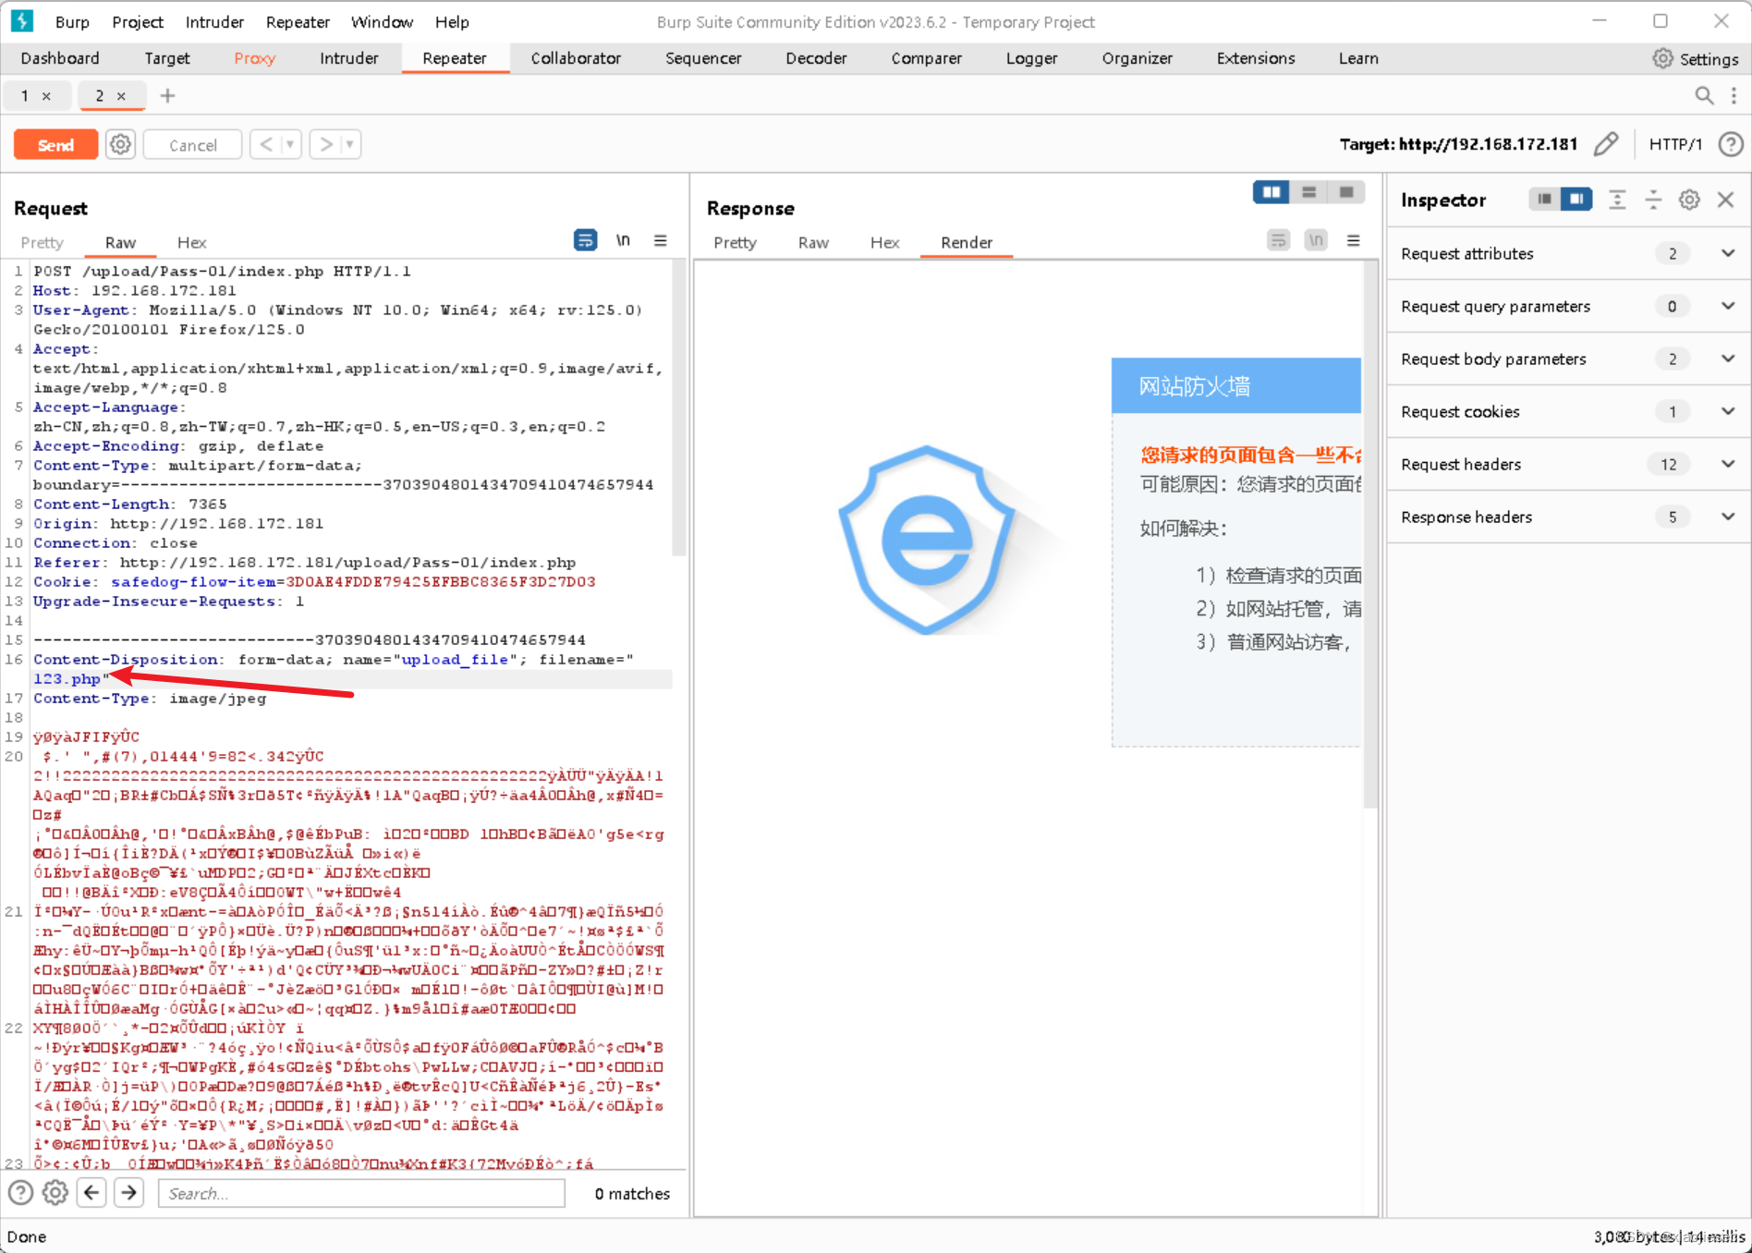
Task: Click the Send request settings gear icon
Action: pos(121,145)
